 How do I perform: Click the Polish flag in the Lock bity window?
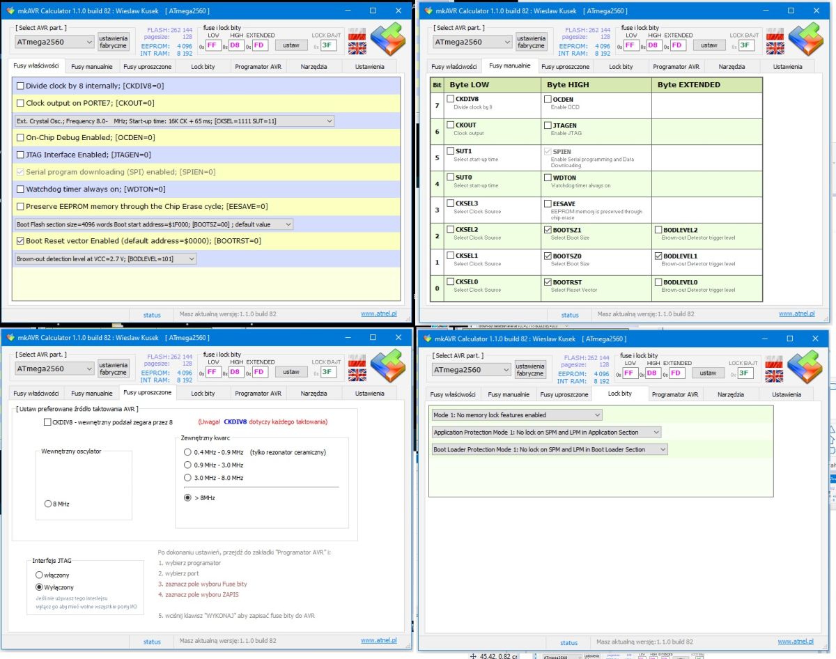click(x=775, y=362)
